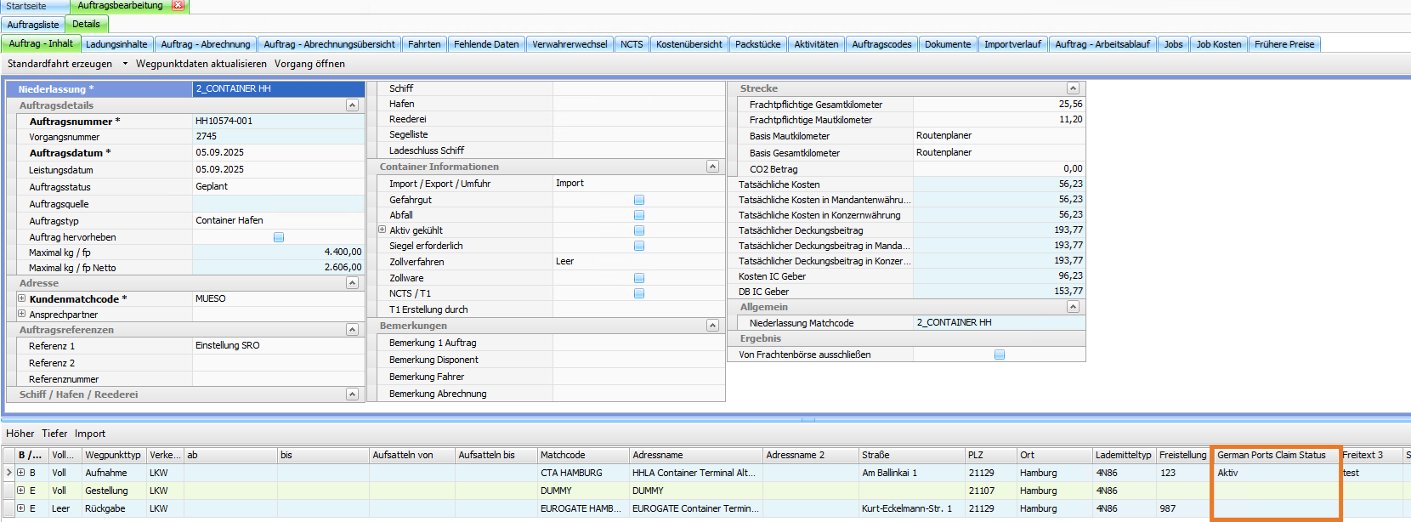
Task: Click the Referenz 2 input field
Action: tap(278, 363)
